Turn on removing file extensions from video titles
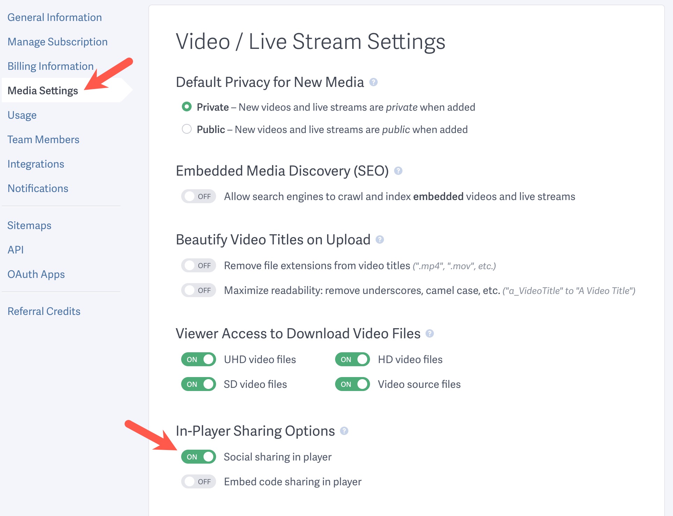673x516 pixels. tap(198, 265)
